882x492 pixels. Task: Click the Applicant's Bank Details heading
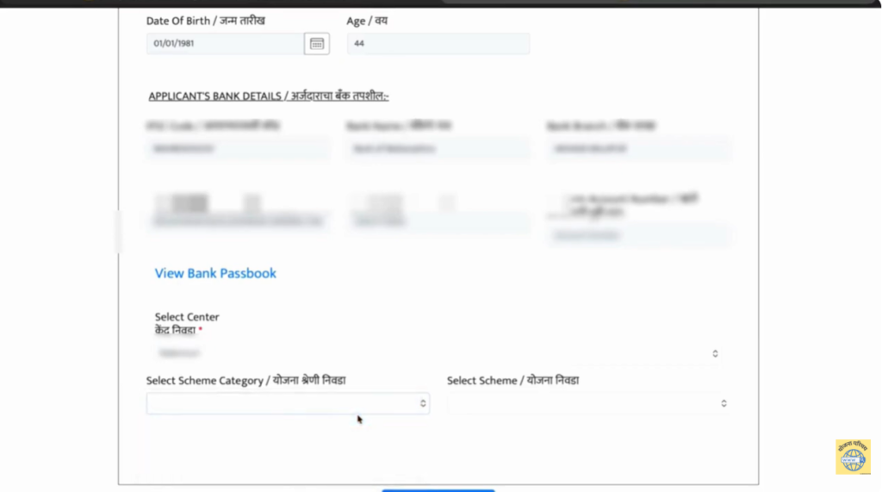[269, 97]
